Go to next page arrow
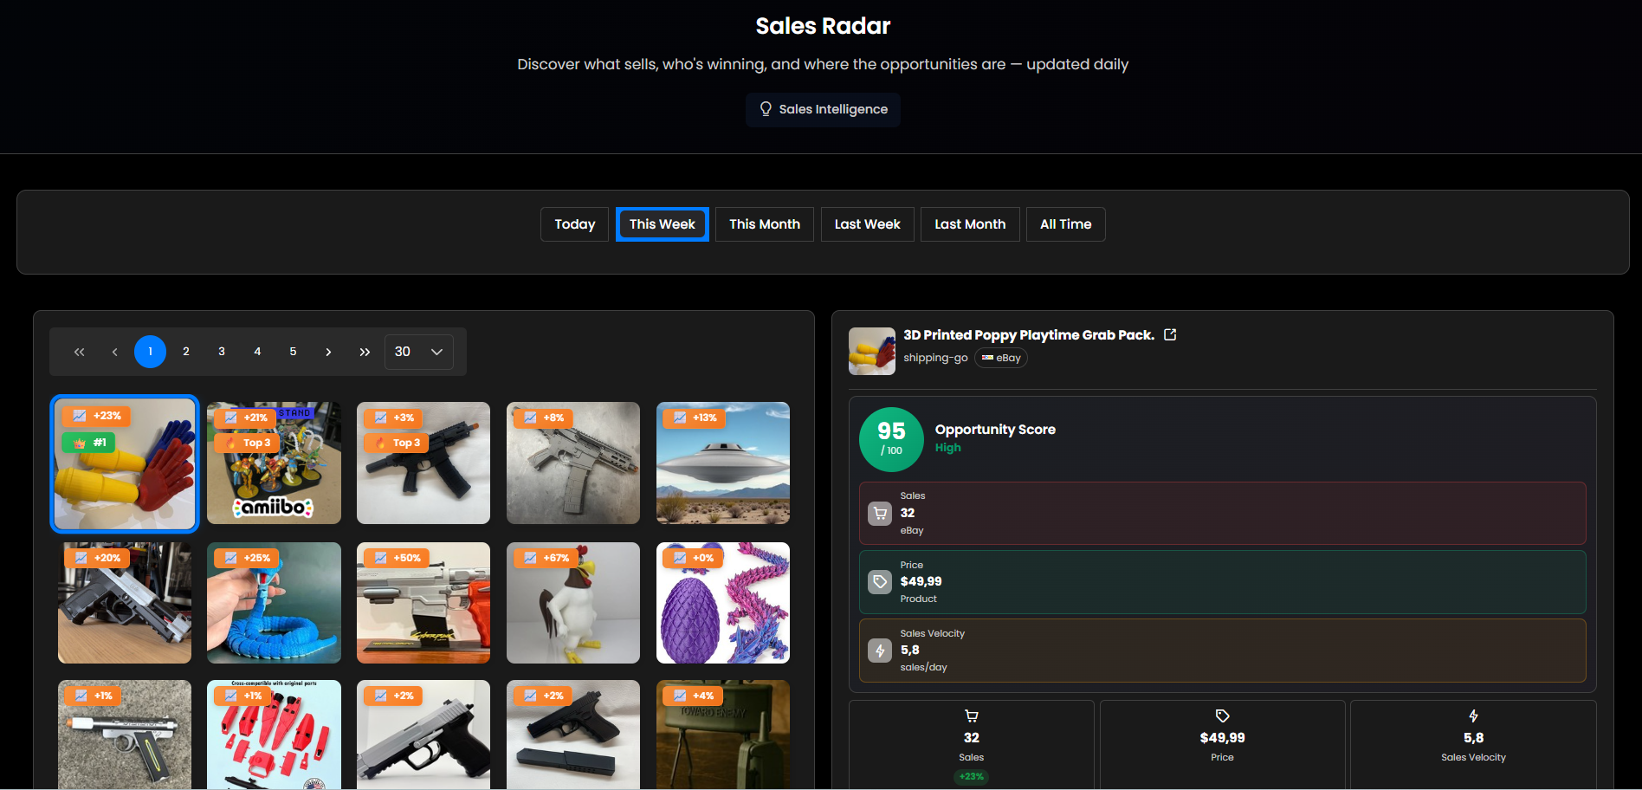Image resolution: width=1642 pixels, height=790 pixels. click(328, 352)
